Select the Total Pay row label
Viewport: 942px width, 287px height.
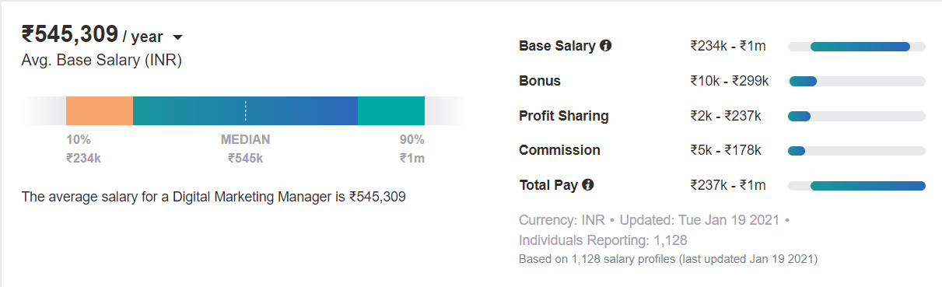[548, 185]
